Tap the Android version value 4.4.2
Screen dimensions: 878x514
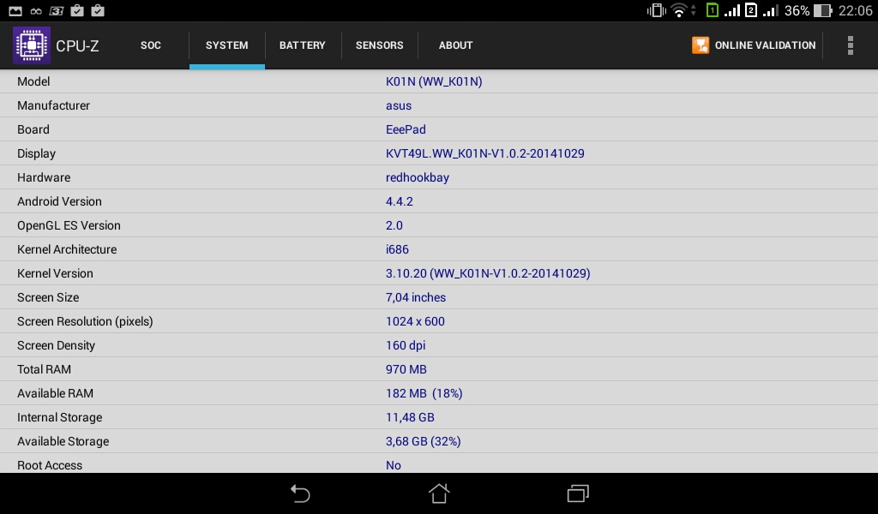[400, 202]
